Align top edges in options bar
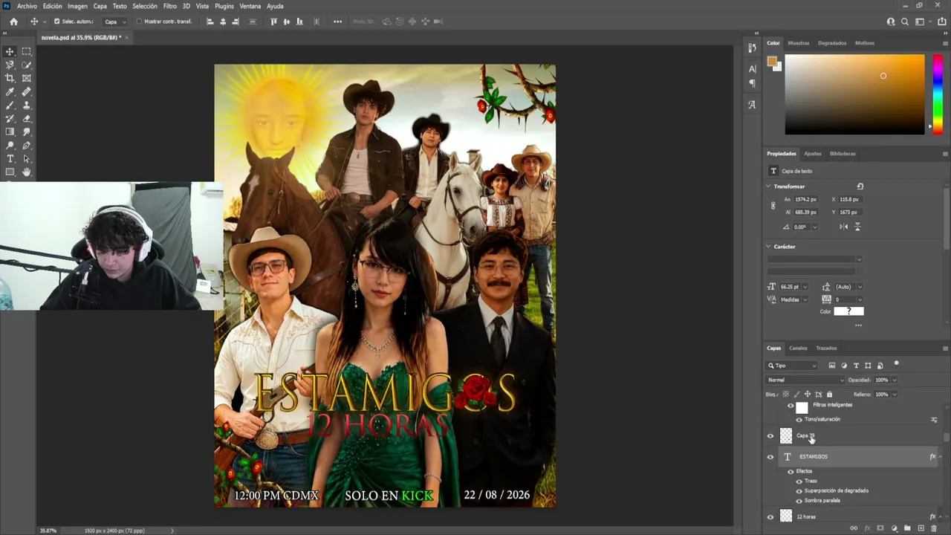This screenshot has width=951, height=535. point(273,22)
